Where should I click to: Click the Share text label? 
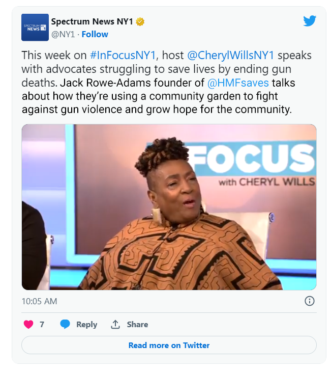[137, 325]
